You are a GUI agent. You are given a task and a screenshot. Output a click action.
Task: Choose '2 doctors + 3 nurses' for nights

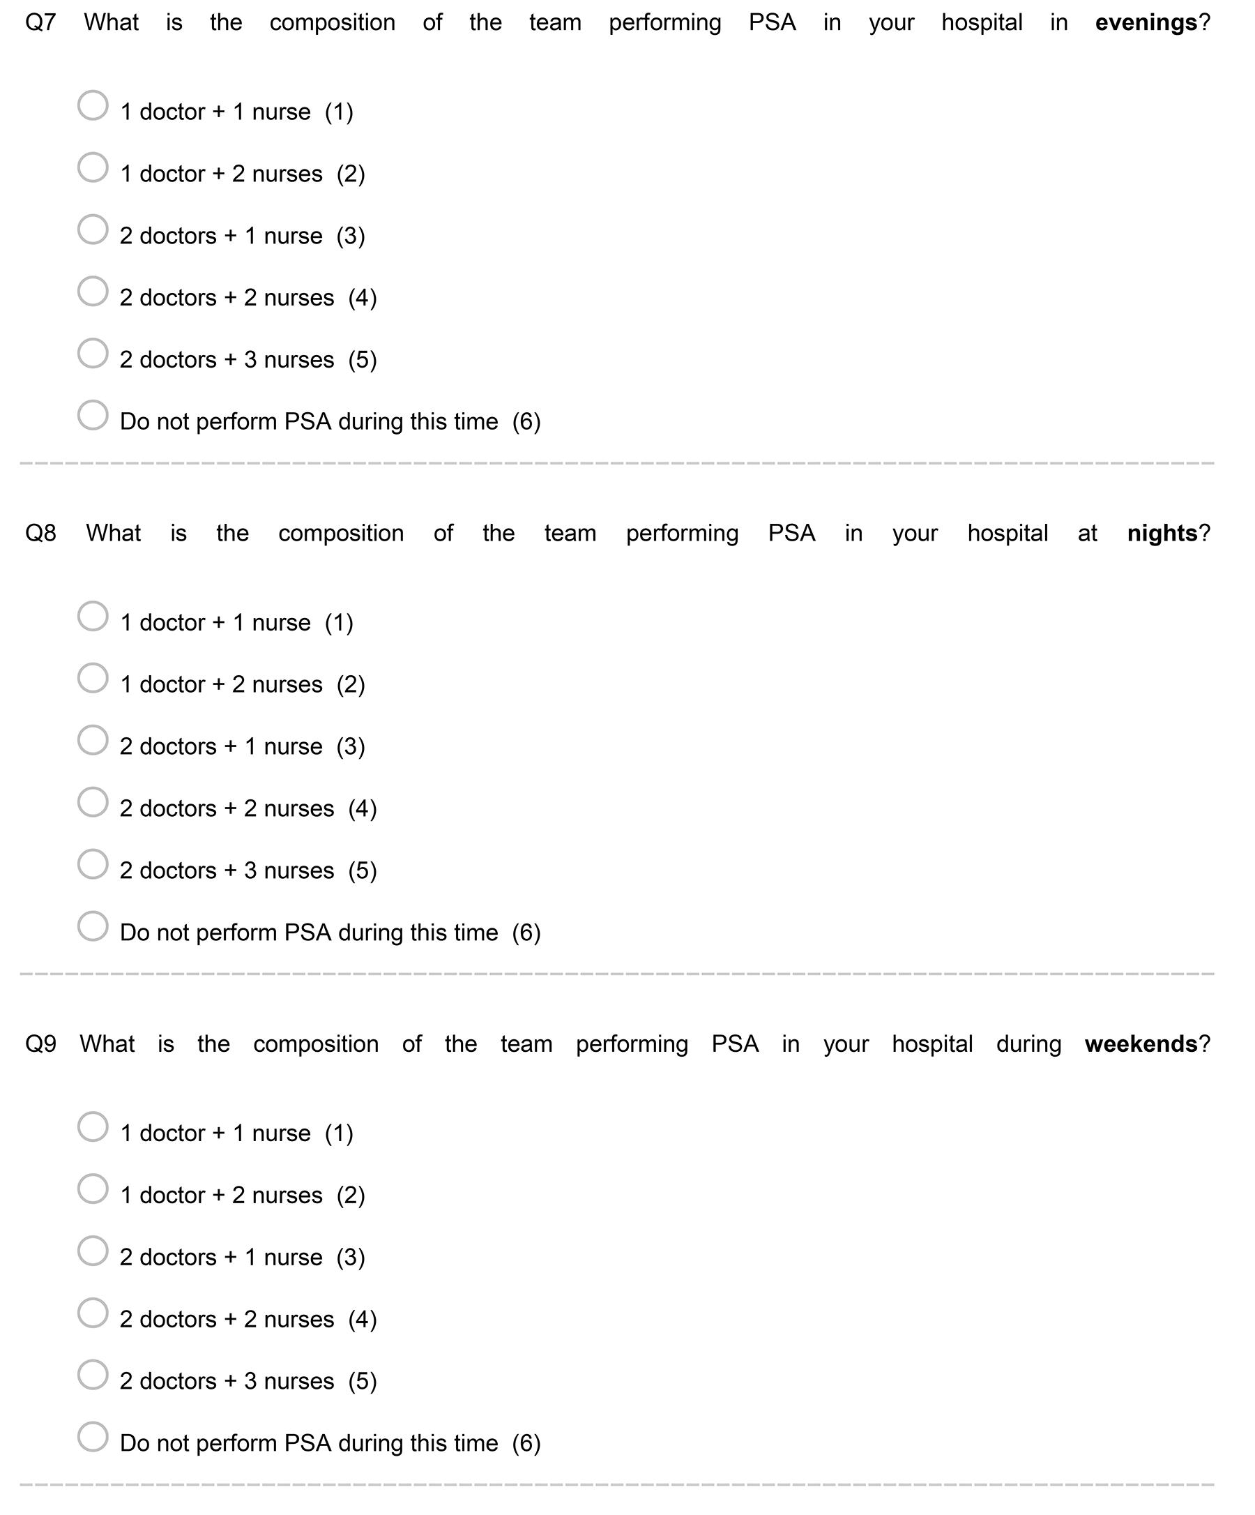pyautogui.click(x=93, y=864)
